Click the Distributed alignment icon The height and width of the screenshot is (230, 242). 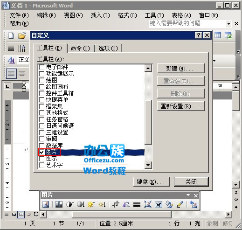coord(22,73)
